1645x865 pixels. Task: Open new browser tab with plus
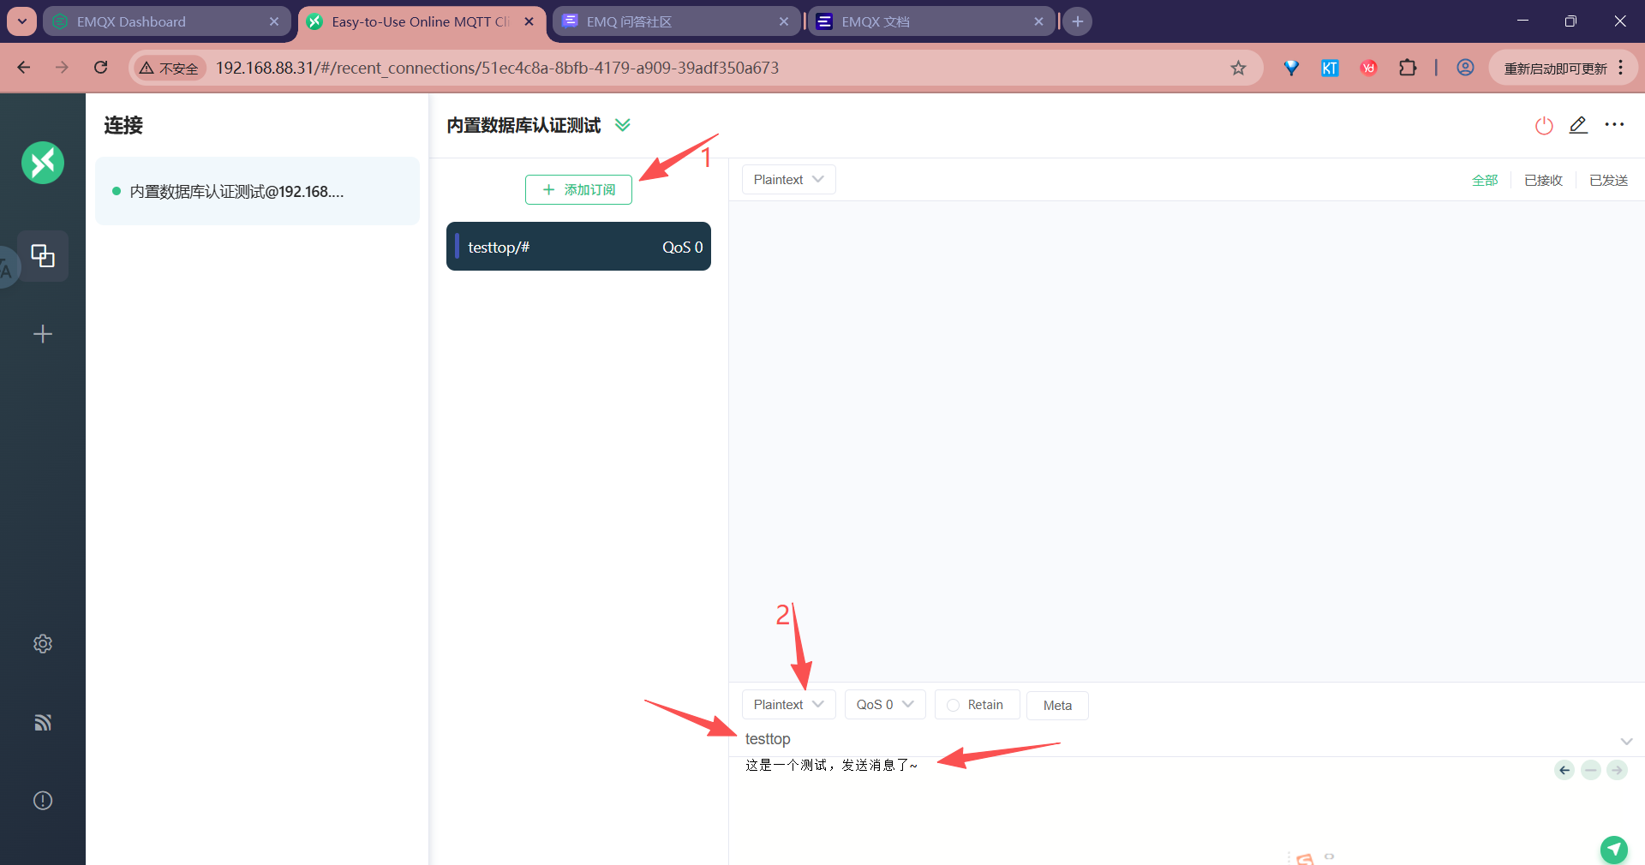click(1078, 21)
